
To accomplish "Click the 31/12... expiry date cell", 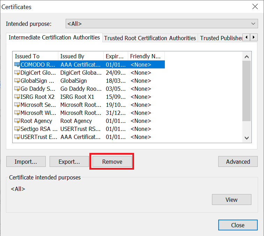I will pyautogui.click(x=116, y=113).
